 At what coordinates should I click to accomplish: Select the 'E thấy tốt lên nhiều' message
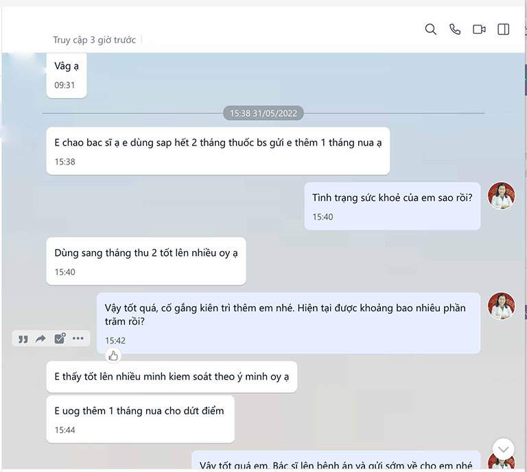coord(172,377)
